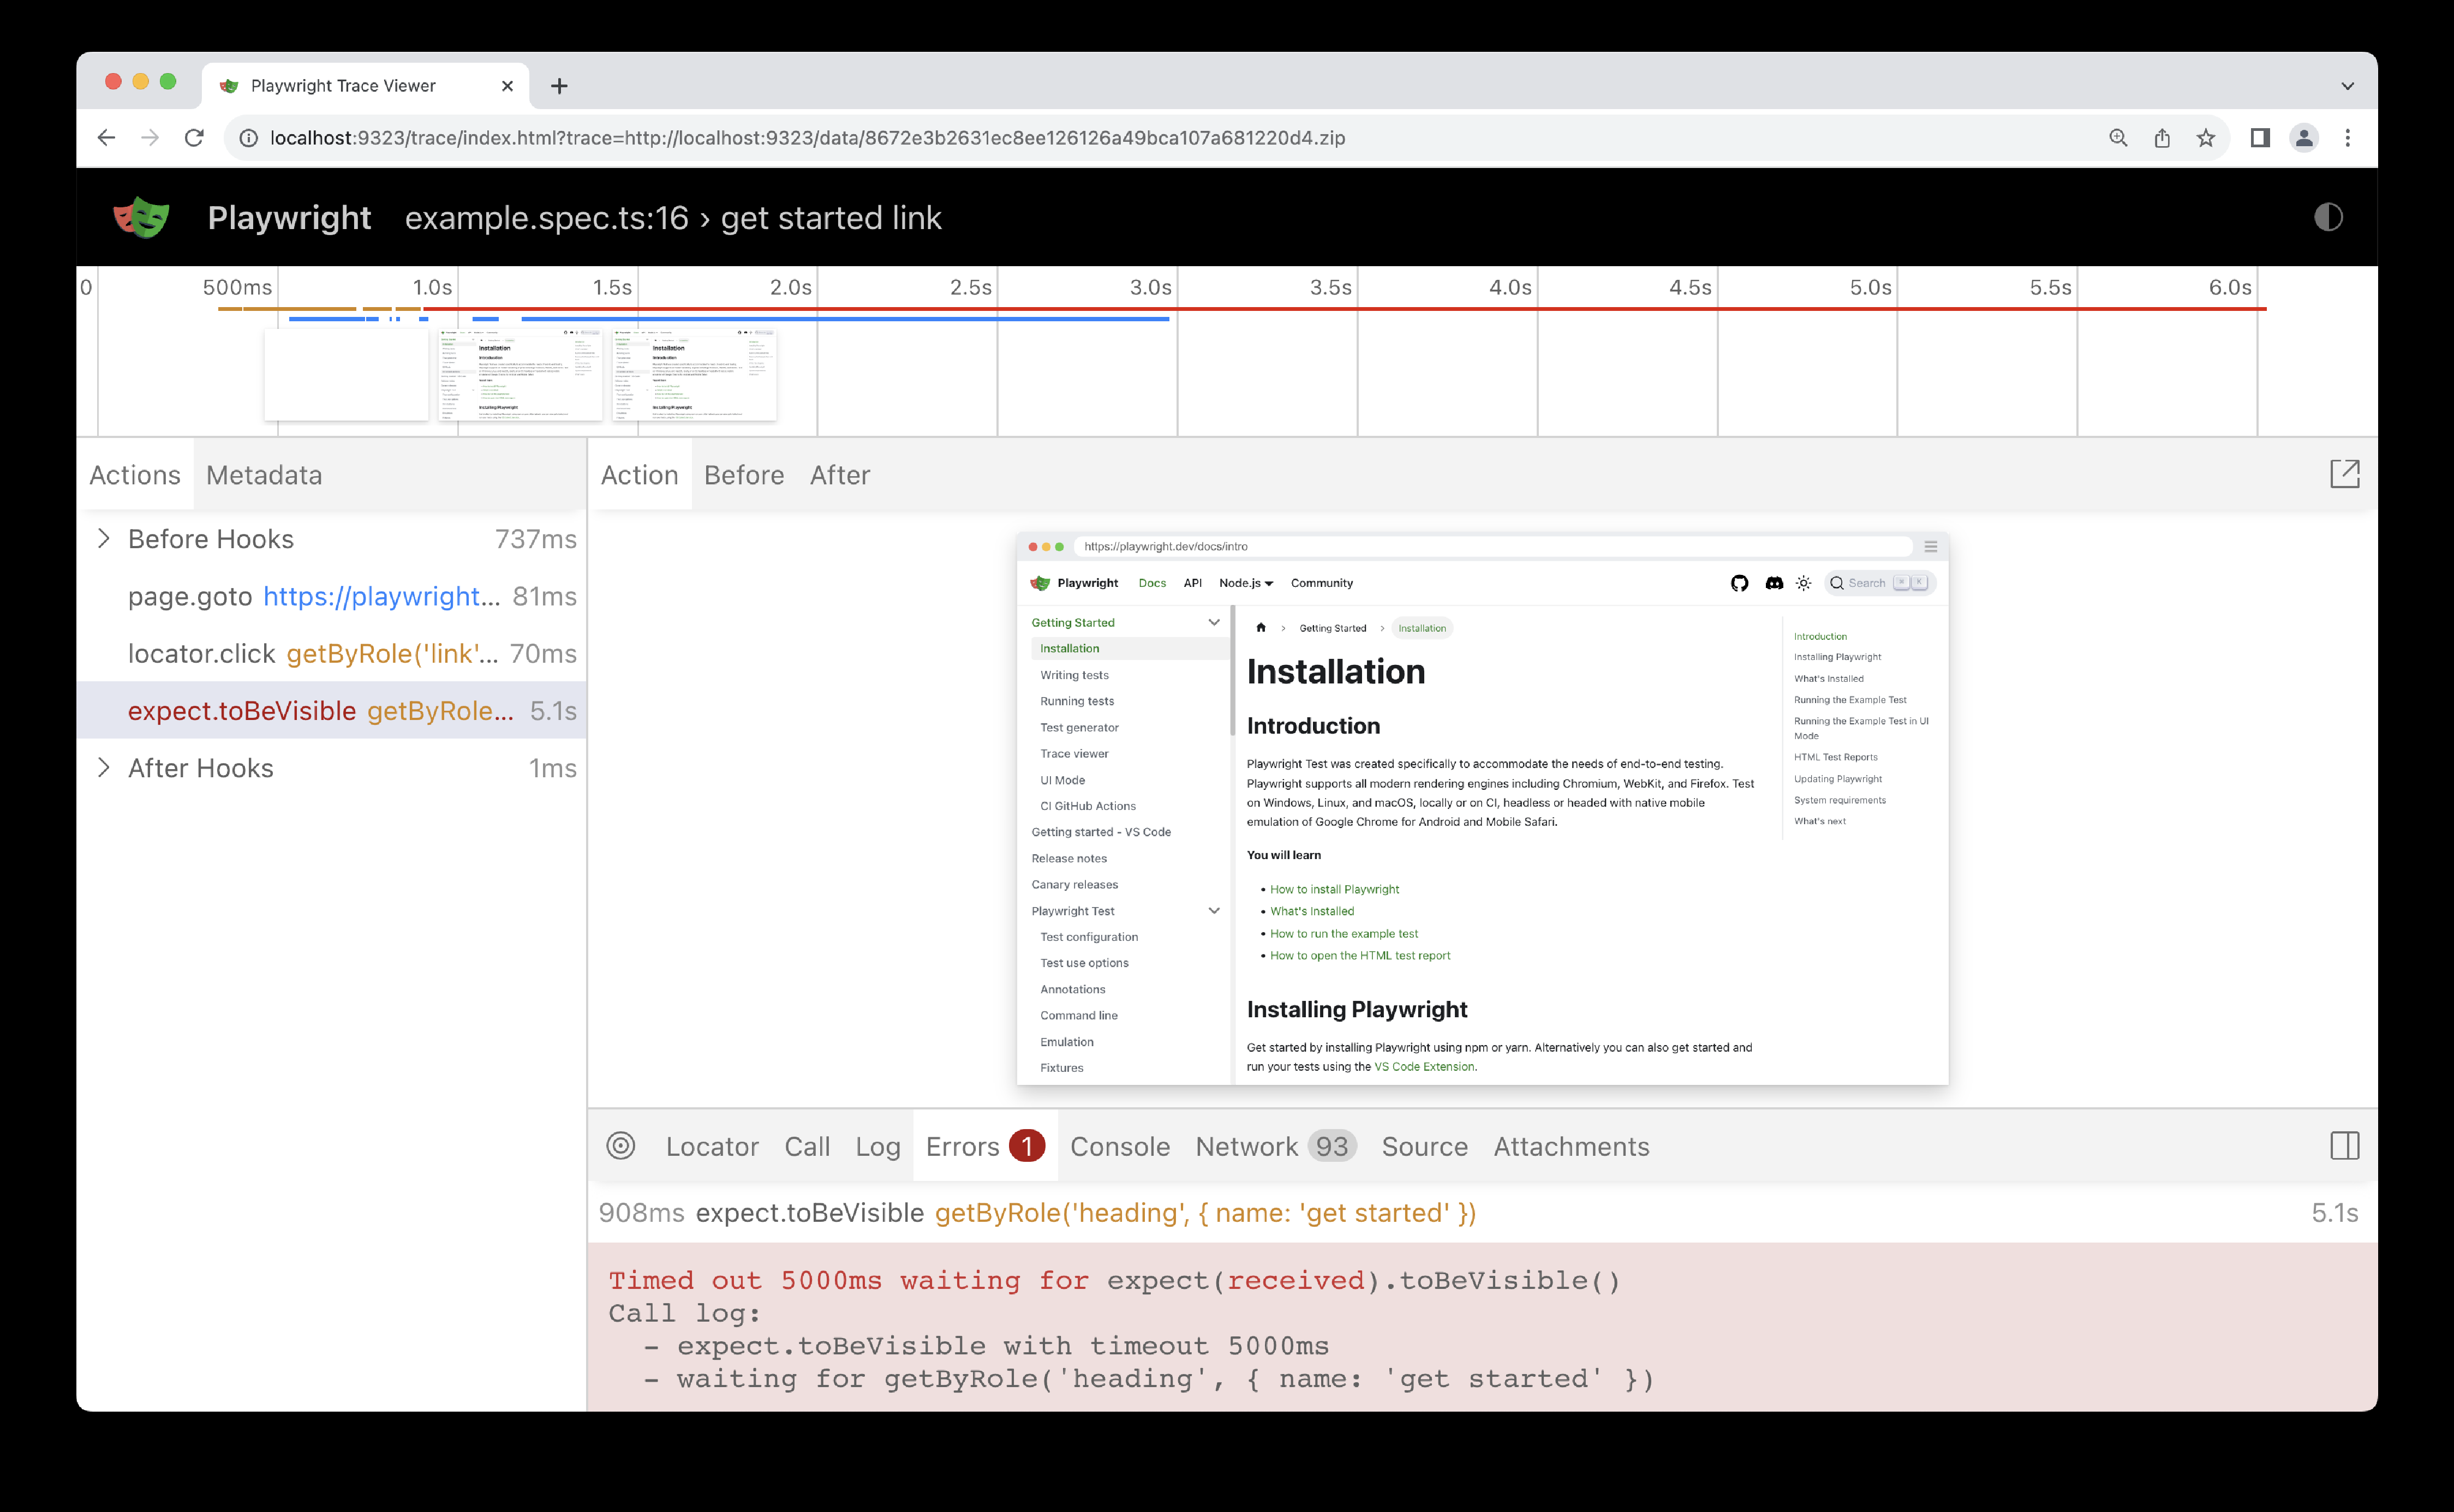Click the errors entry expect.toBeVisible 908ms line

click(x=1483, y=1213)
